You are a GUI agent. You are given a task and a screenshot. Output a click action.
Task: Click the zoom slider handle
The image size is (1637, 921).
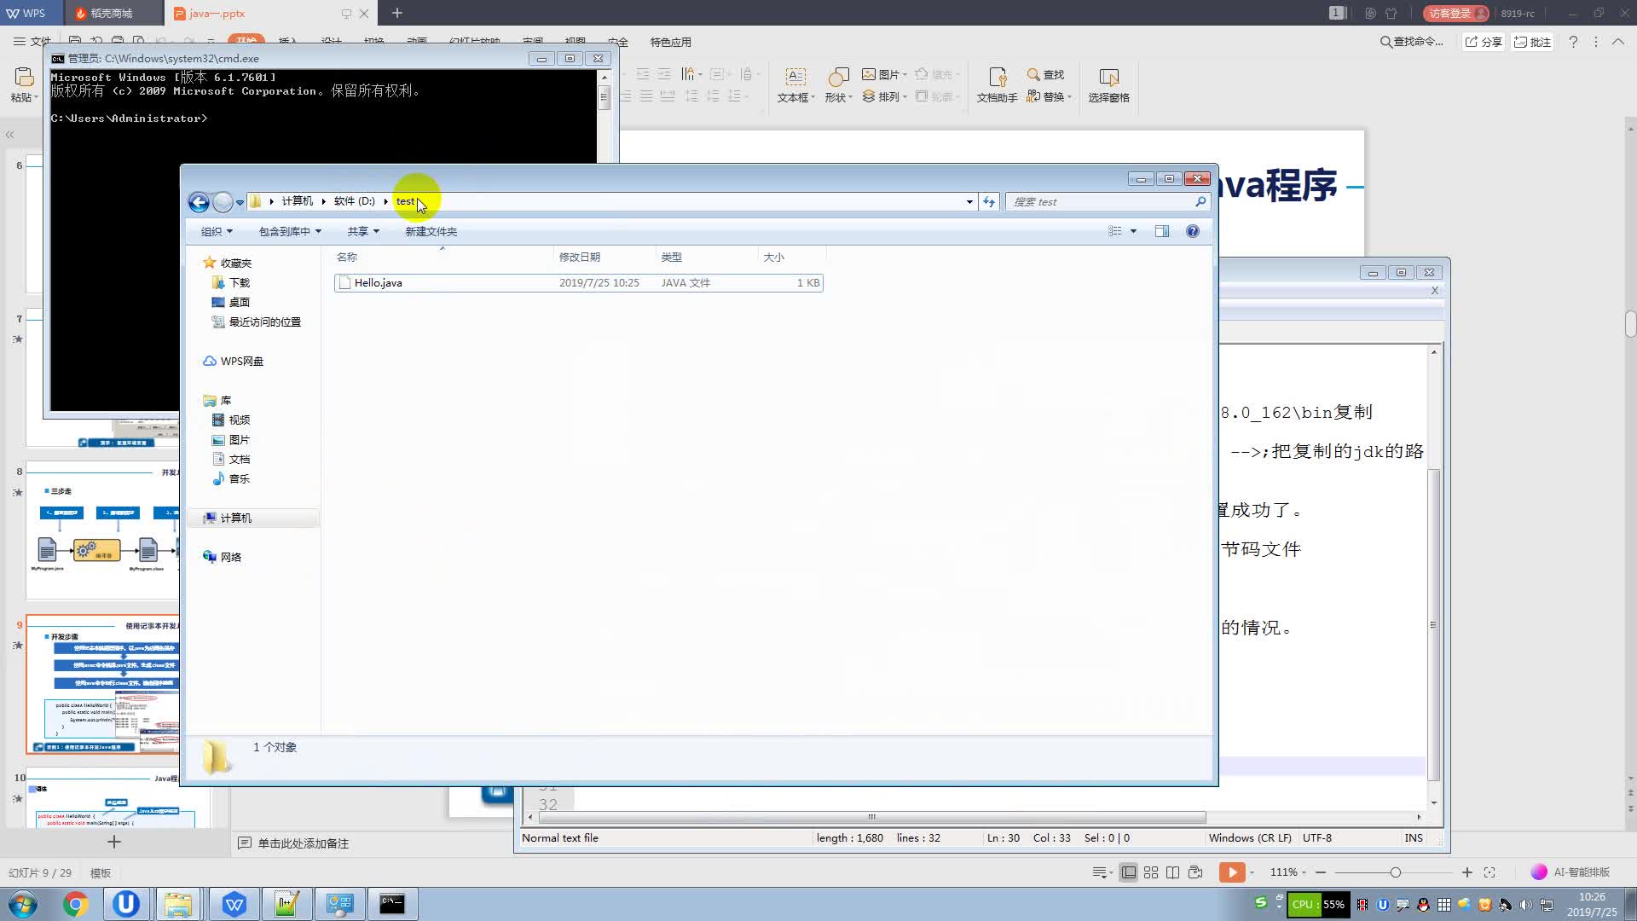1395,872
